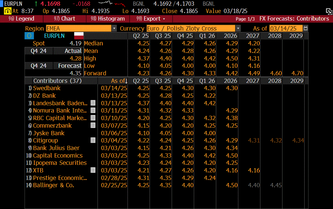Click the EURPLN label beside the EU flag

54,36
